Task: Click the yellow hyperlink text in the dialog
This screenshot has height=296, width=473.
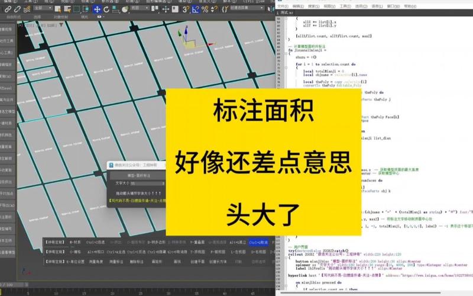Action: 138,201
